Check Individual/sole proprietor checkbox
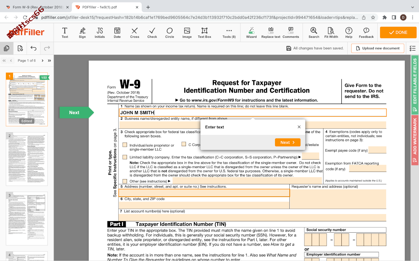The height and width of the screenshot is (261, 419). (125, 145)
